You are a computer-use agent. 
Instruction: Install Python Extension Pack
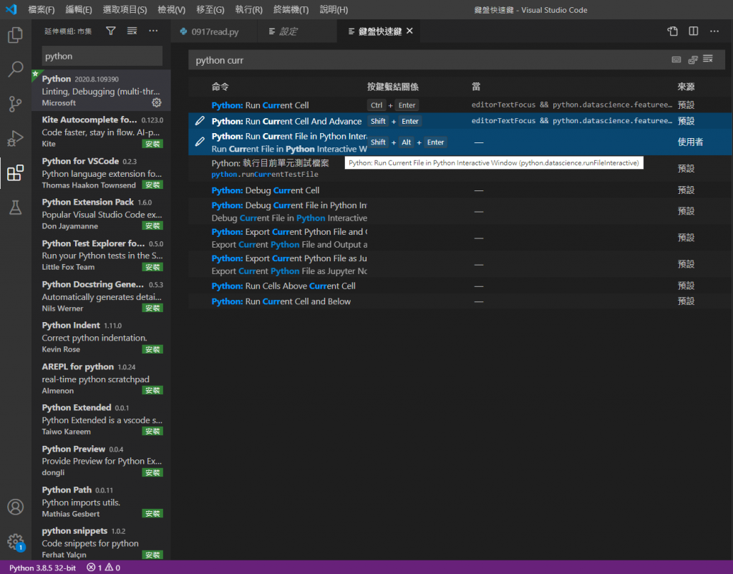(152, 225)
